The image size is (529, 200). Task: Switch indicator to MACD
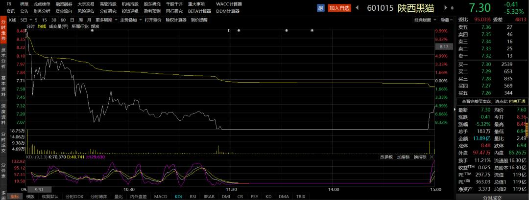point(161,196)
